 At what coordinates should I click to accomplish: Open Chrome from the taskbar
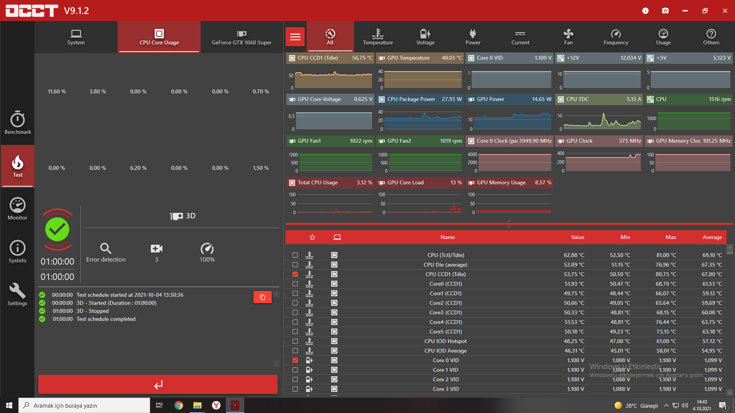tap(178, 405)
